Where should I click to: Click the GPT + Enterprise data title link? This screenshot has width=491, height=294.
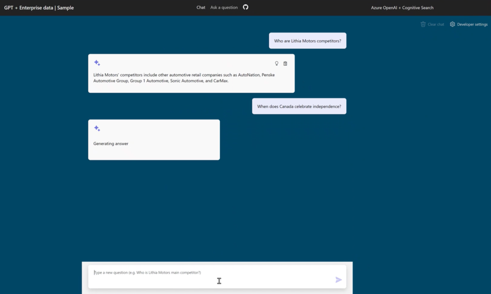tap(39, 8)
